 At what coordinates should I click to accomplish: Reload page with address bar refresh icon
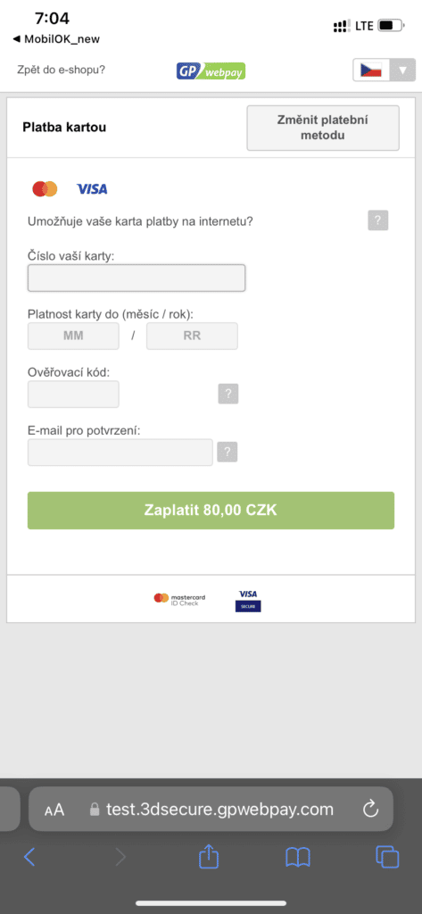(371, 809)
